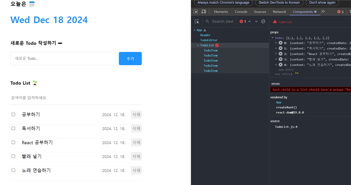Open the Network tab
Screen dimensions: 351x185
tap(279, 12)
